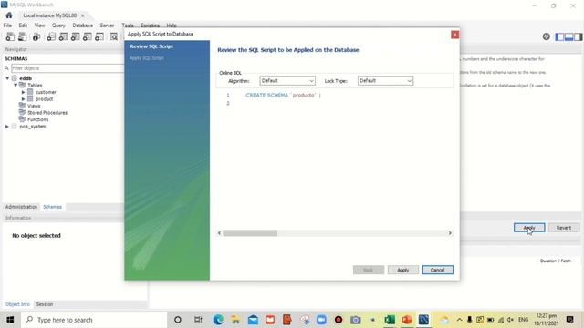Open Microsoft Edge from taskbar
584x328 pixels.
click(x=218, y=320)
